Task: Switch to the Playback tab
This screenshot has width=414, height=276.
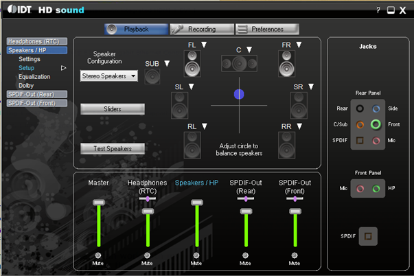Action: (137, 29)
